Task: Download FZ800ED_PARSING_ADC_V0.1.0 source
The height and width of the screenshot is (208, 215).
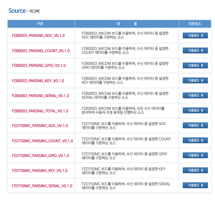Action: coord(195,36)
